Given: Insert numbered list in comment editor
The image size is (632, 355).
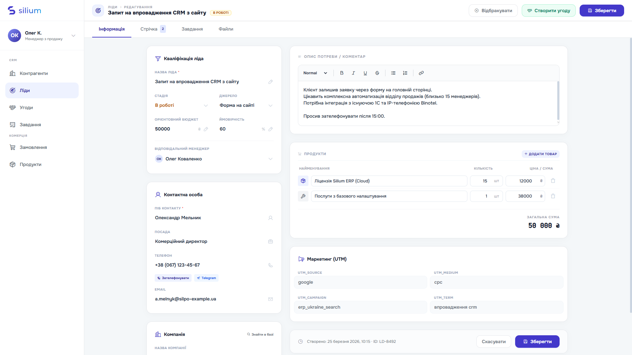Looking at the screenshot, I should click(405, 73).
